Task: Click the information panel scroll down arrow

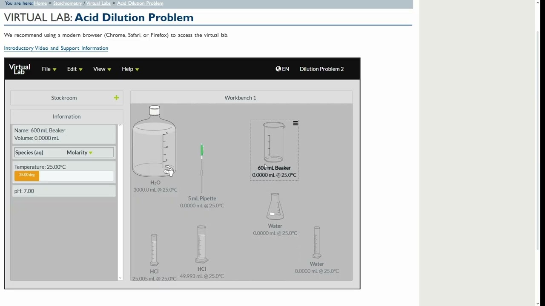Action: click(120, 278)
